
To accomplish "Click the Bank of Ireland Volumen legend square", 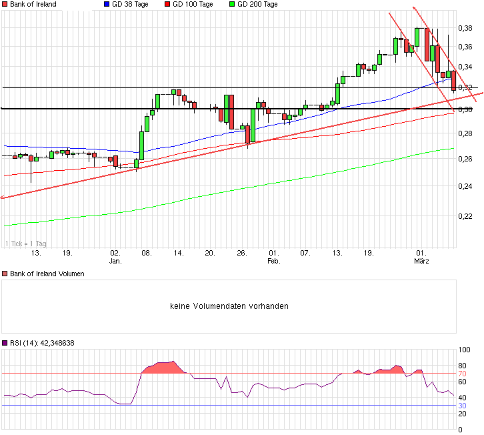I will pyautogui.click(x=5, y=274).
